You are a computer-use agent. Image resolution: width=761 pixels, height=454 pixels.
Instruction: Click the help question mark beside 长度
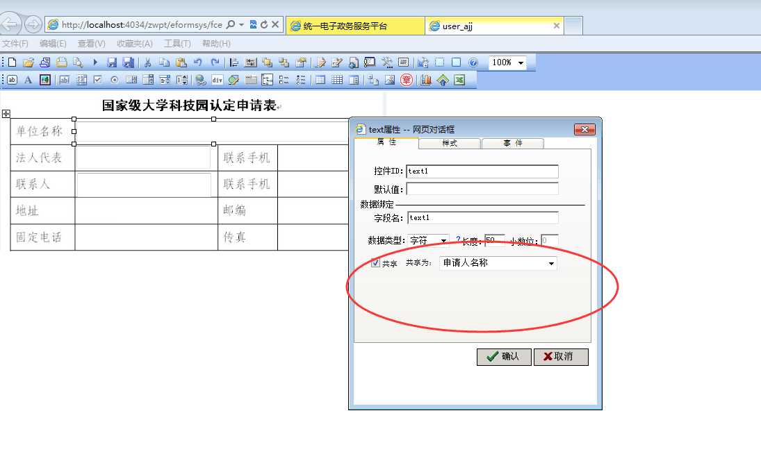point(458,239)
